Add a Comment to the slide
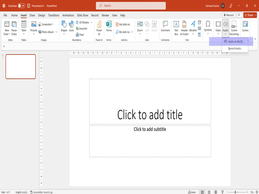Image resolution: width=259 pixels, height=194 pixels. coord(165,27)
